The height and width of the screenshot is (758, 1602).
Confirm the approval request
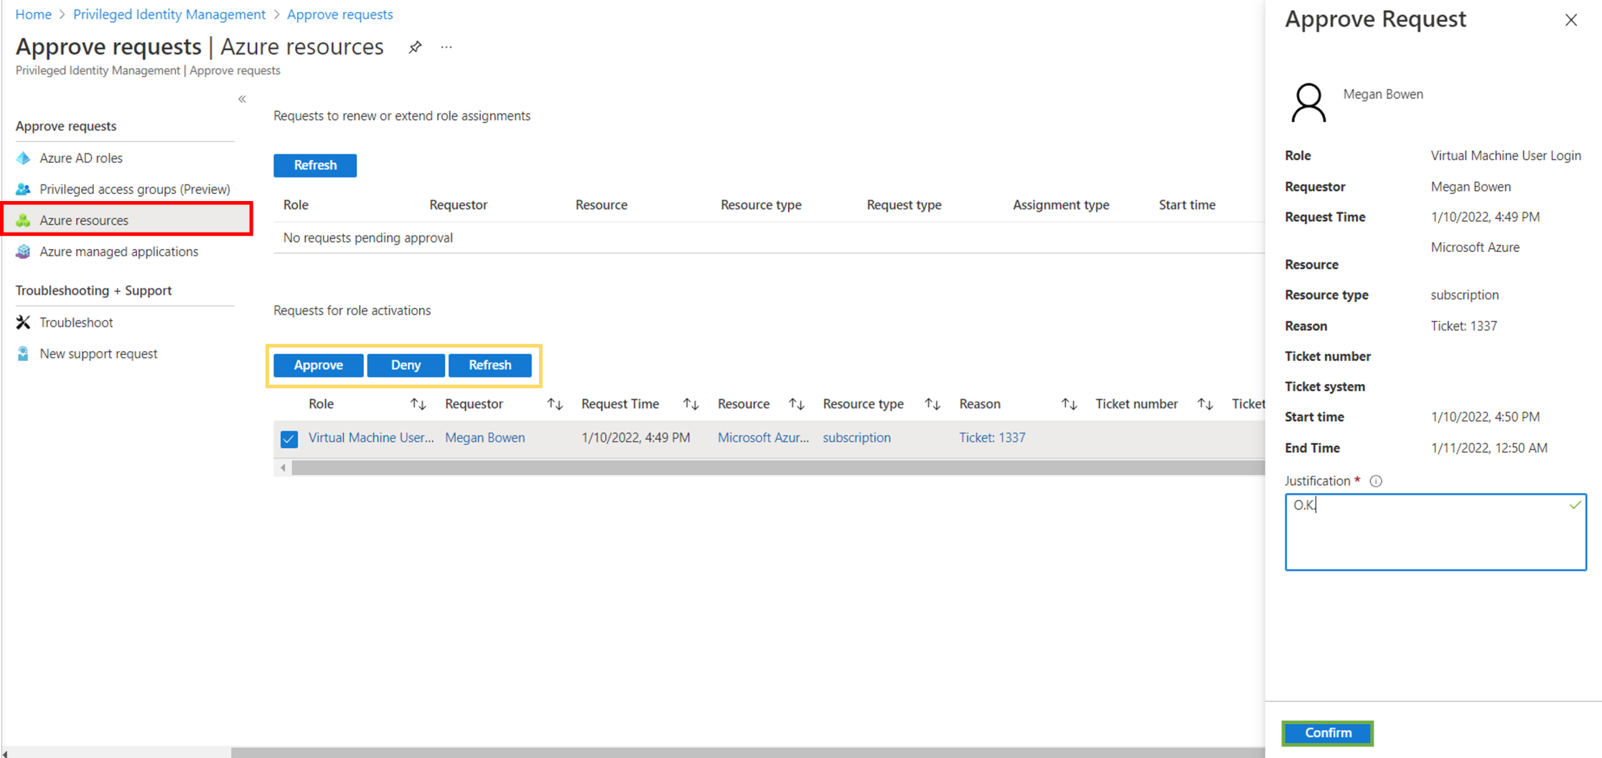(1327, 733)
